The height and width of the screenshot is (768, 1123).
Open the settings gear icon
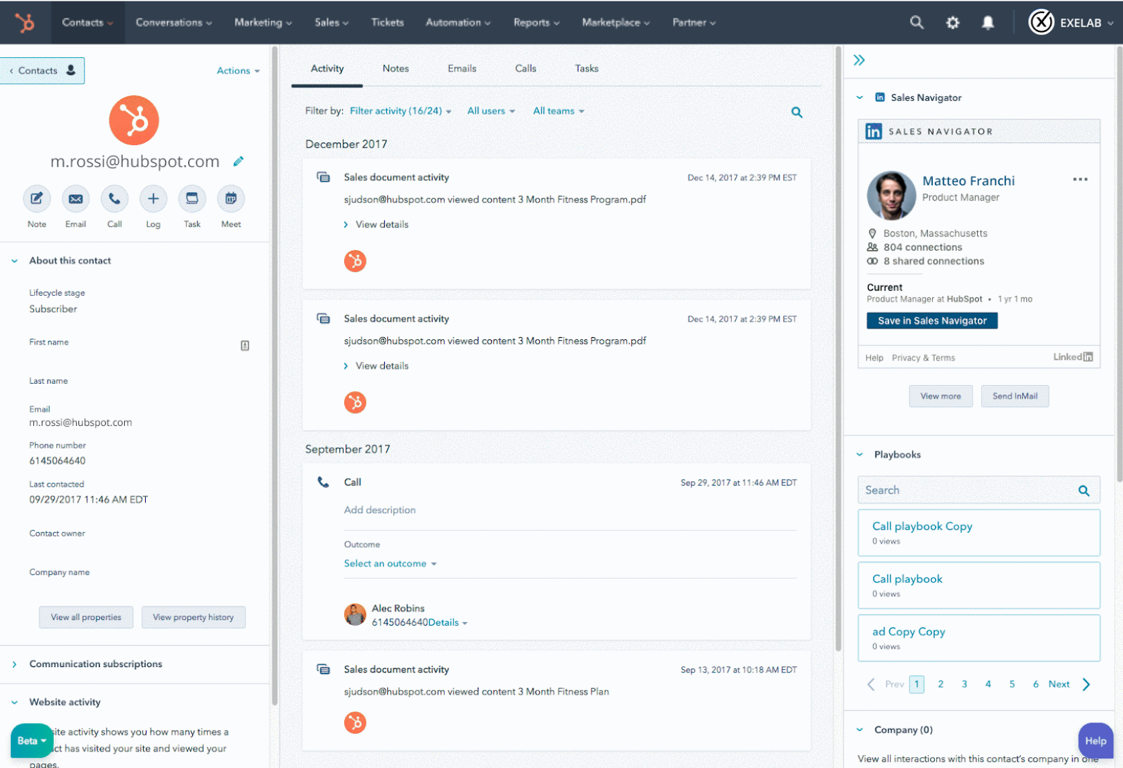[952, 22]
